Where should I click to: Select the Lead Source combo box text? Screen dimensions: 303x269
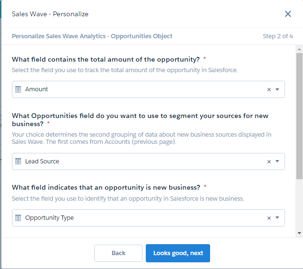(42, 161)
